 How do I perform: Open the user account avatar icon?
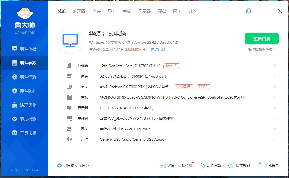[x=249, y=11]
